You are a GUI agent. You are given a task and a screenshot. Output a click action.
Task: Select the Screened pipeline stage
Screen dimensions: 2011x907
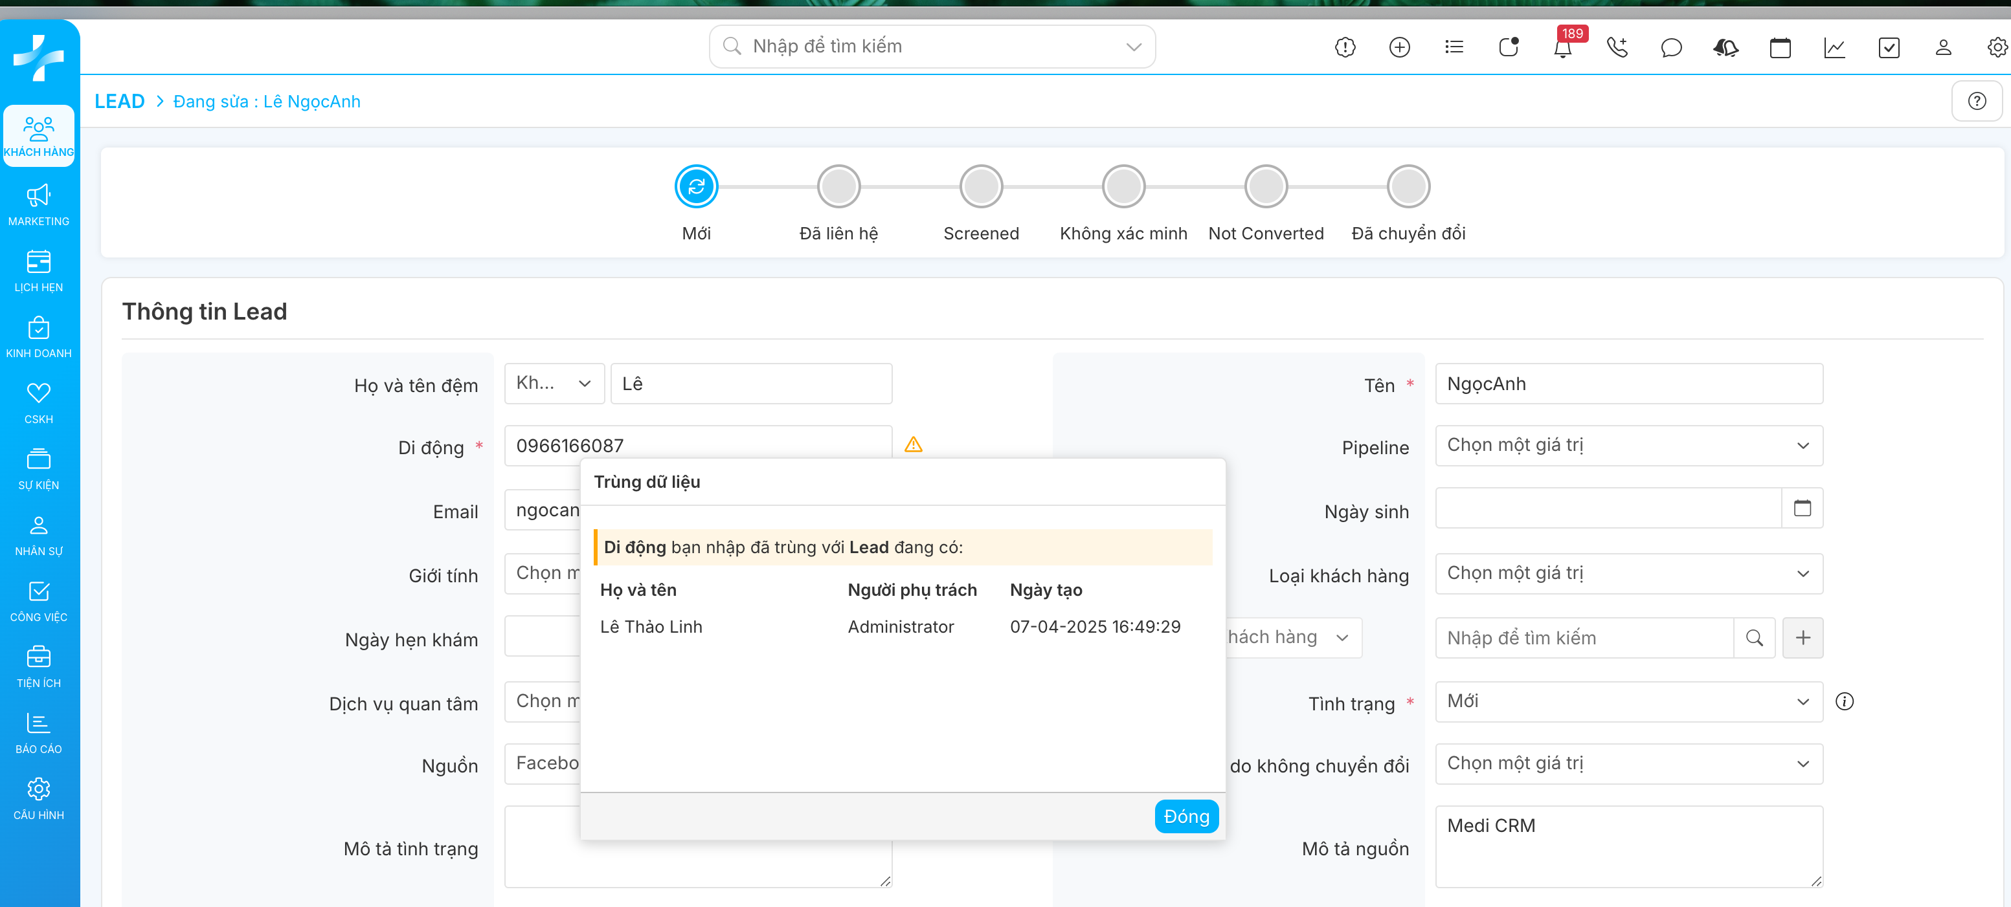click(x=980, y=186)
